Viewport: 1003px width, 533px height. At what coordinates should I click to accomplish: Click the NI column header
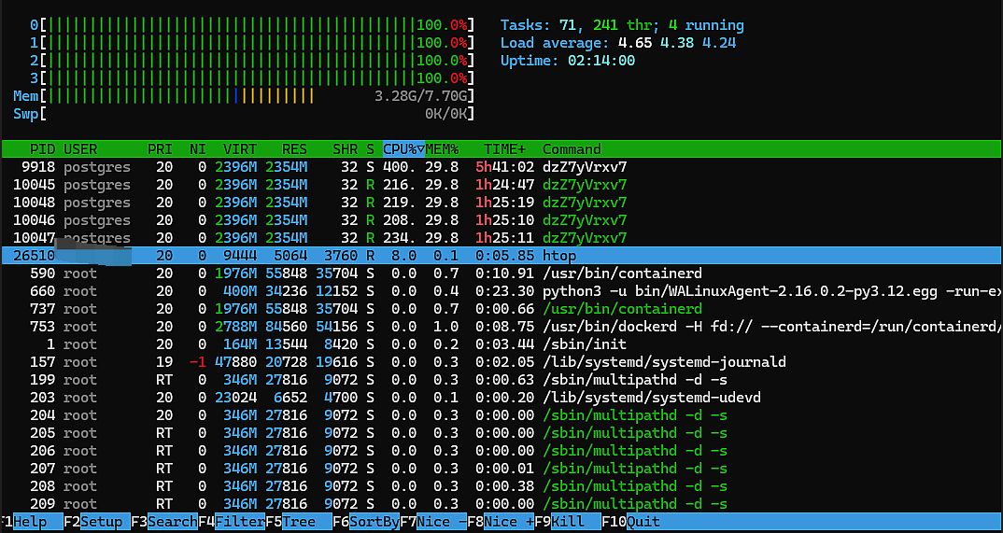(x=198, y=149)
